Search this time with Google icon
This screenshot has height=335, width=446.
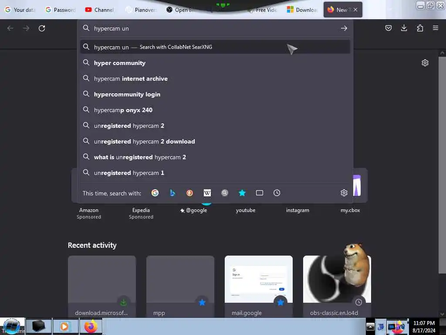pyautogui.click(x=155, y=193)
